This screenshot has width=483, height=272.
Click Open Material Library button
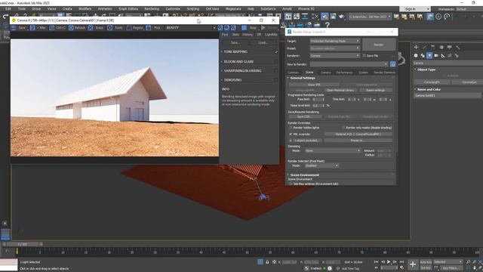[340, 91]
